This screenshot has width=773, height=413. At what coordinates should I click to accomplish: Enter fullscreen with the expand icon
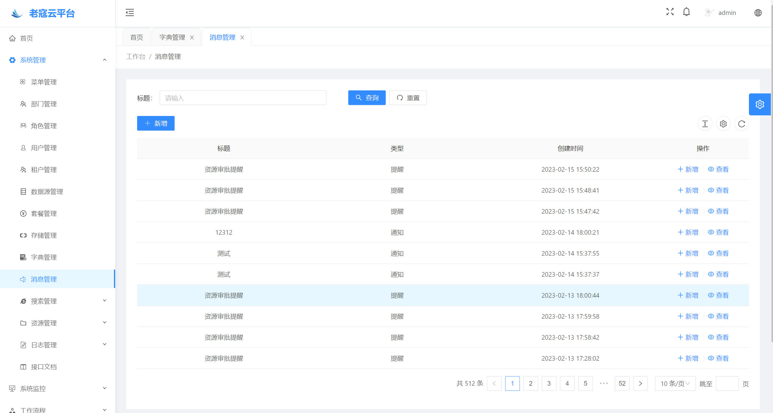pos(670,12)
